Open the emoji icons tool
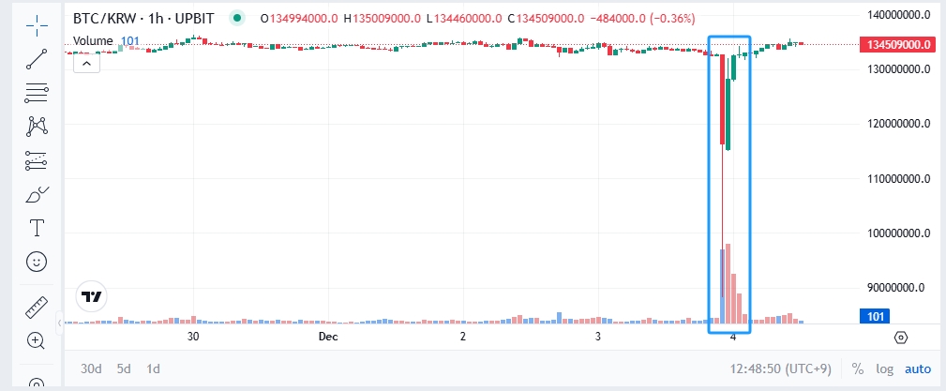Screen dimensions: 946x391 (37, 262)
